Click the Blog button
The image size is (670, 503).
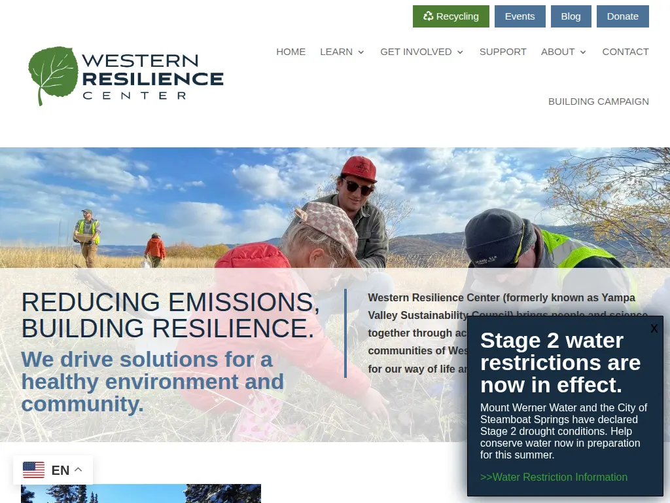point(571,16)
